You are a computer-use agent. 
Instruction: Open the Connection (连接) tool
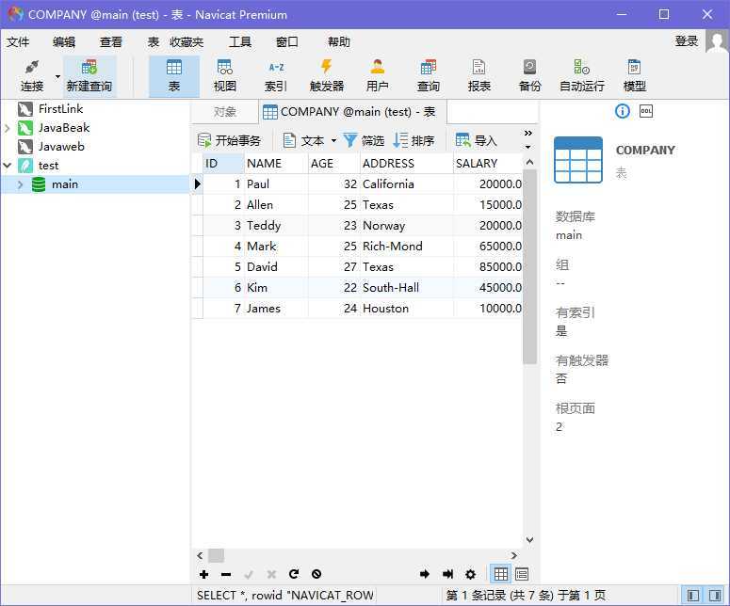(32, 76)
